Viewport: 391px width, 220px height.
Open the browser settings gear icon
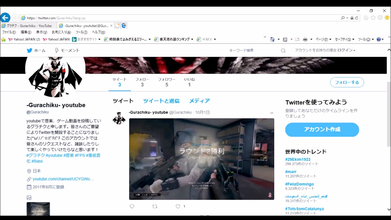pyautogui.click(x=380, y=18)
